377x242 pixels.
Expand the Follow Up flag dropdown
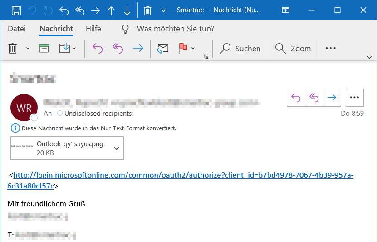tap(193, 48)
